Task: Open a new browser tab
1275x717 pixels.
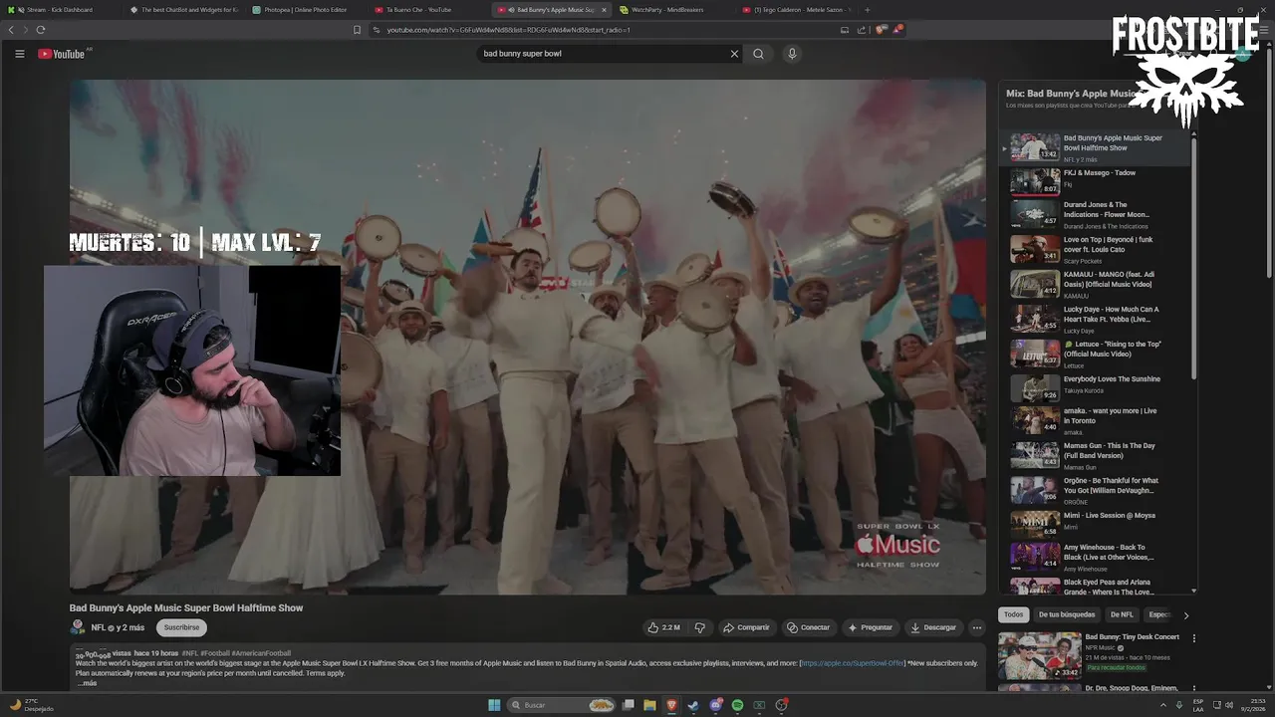Action: [868, 10]
